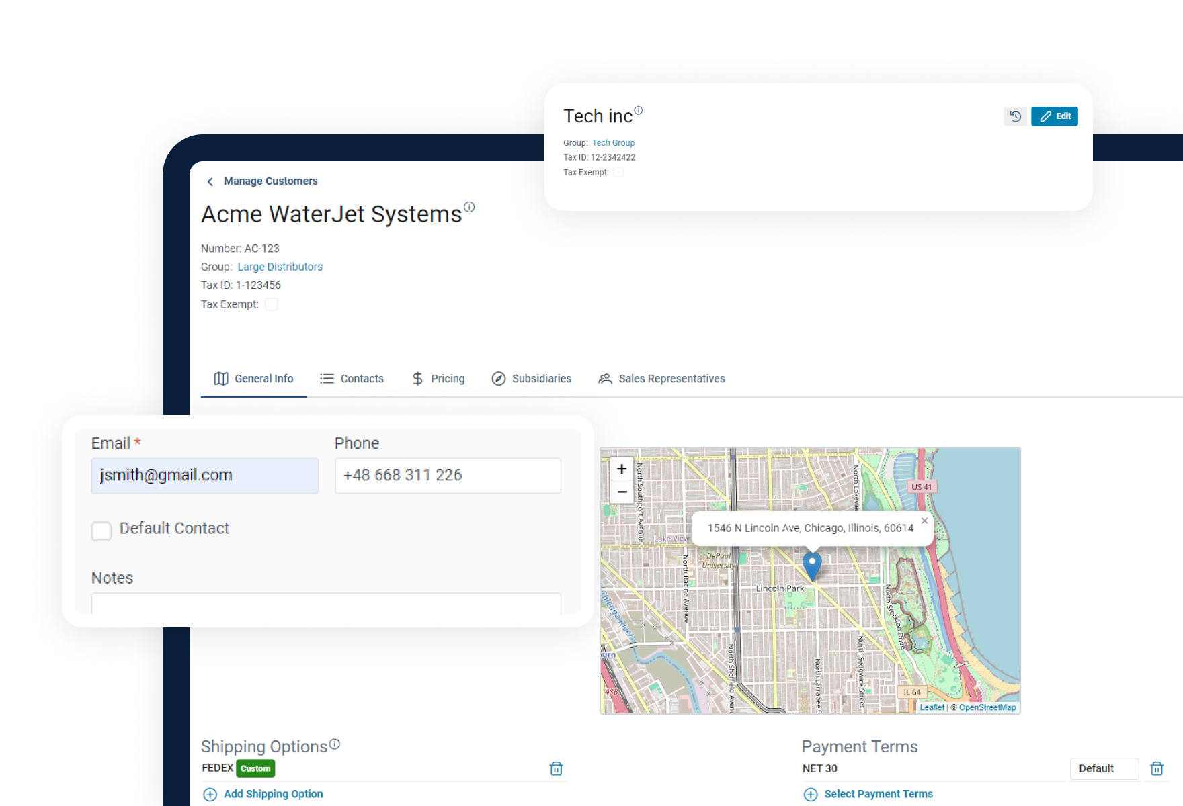The height and width of the screenshot is (806, 1183).
Task: Toggle Tax Exempt checkbox for Acme WaterJet
Action: pos(272,304)
